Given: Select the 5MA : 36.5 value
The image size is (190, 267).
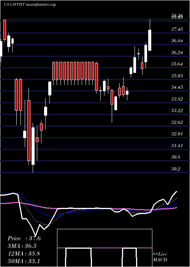Looking at the screenshot, I should (22, 246).
